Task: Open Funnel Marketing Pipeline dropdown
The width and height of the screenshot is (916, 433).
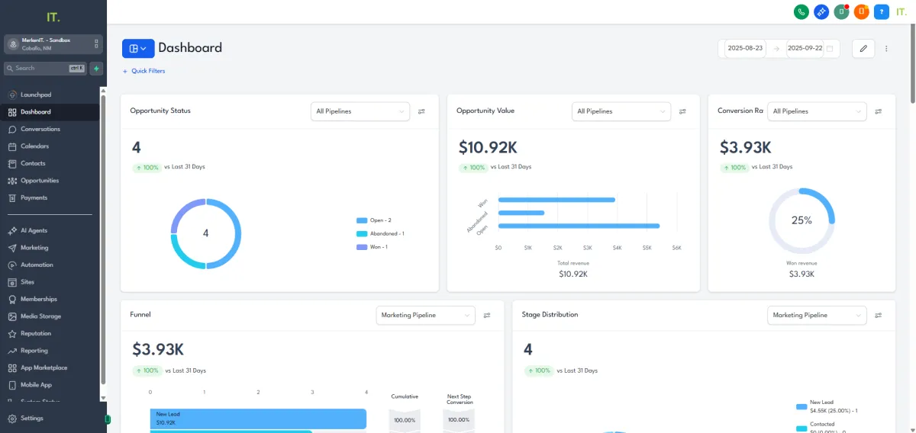Action: point(426,315)
